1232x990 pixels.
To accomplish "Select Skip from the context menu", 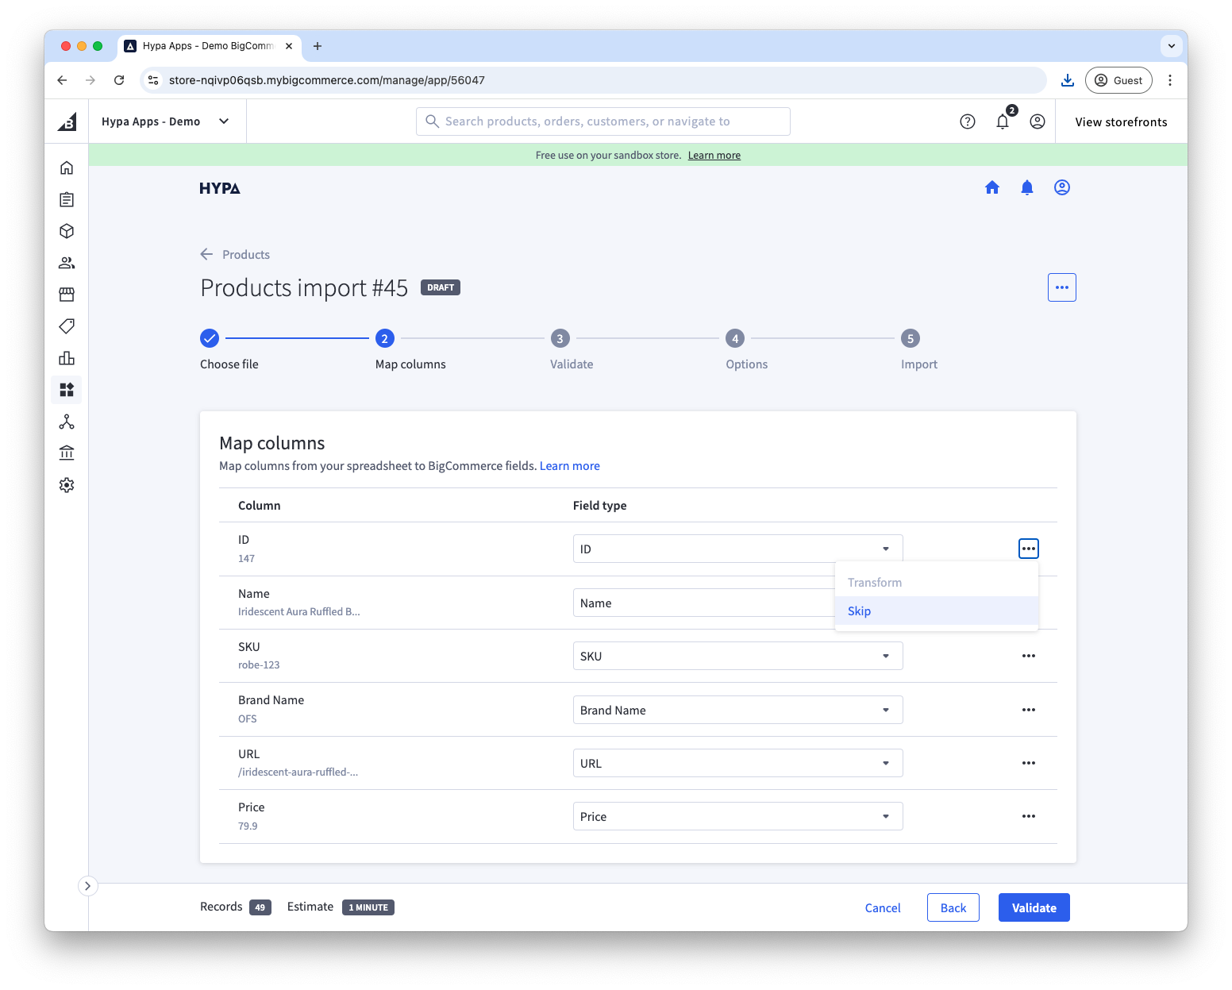I will pyautogui.click(x=859, y=611).
